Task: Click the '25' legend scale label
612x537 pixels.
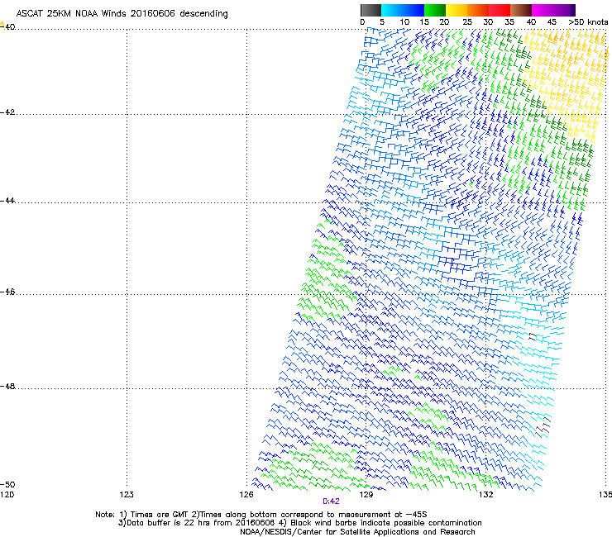Action: point(467,22)
